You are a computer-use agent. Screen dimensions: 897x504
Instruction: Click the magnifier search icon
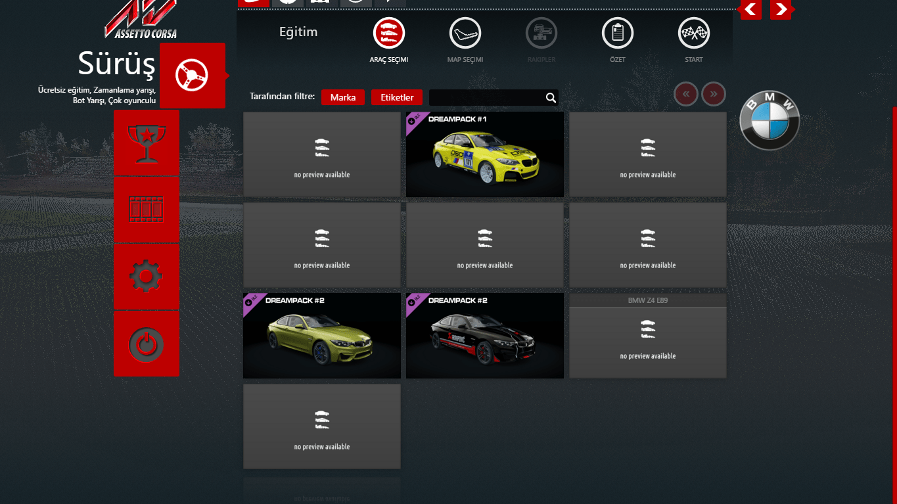point(551,98)
